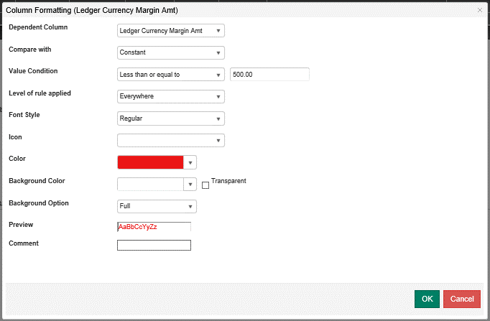Open the Background Color picker arrow
Viewport: 490px width, 321px height.
pyautogui.click(x=190, y=185)
